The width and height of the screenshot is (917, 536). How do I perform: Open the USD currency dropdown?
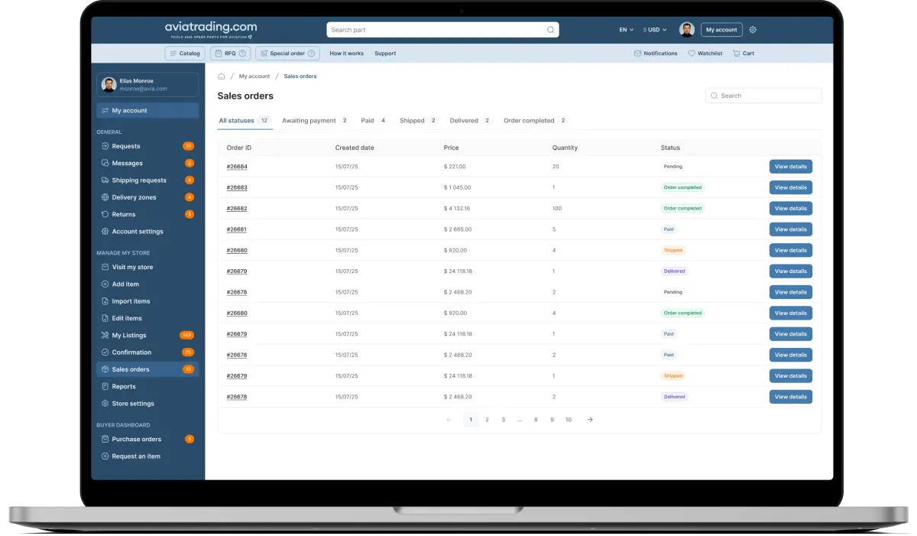pos(655,30)
